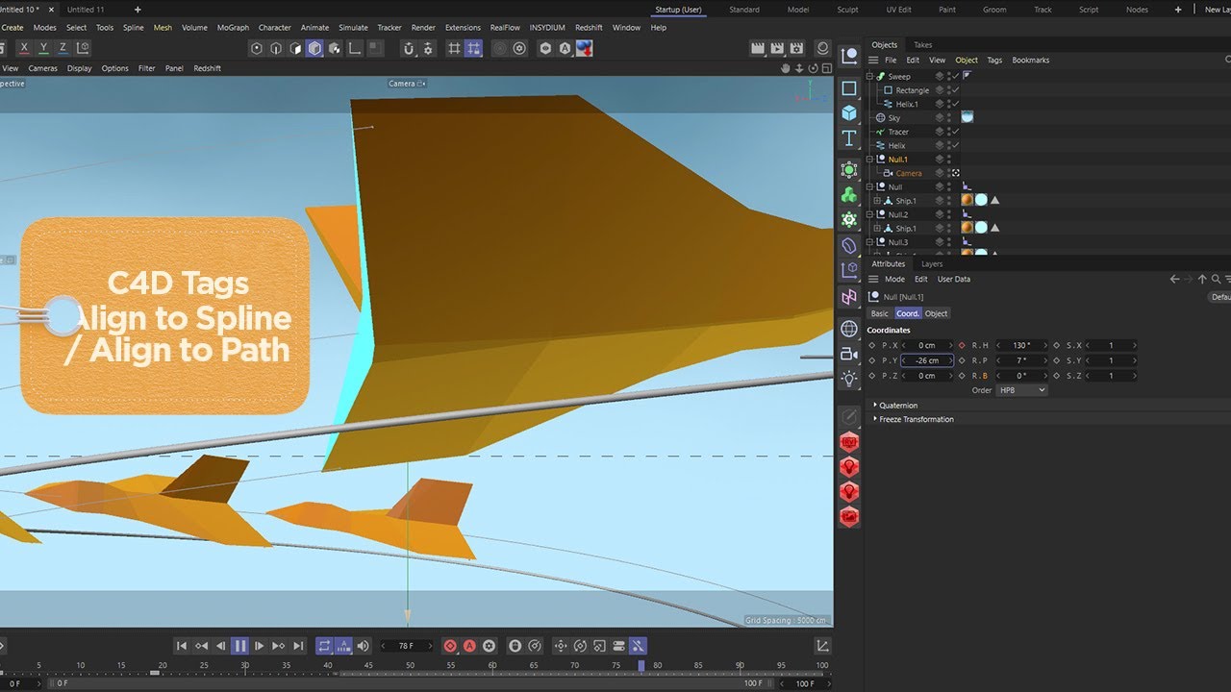Screen dimensions: 1231x692
Task: Lock the Z axis
Action: point(63,48)
